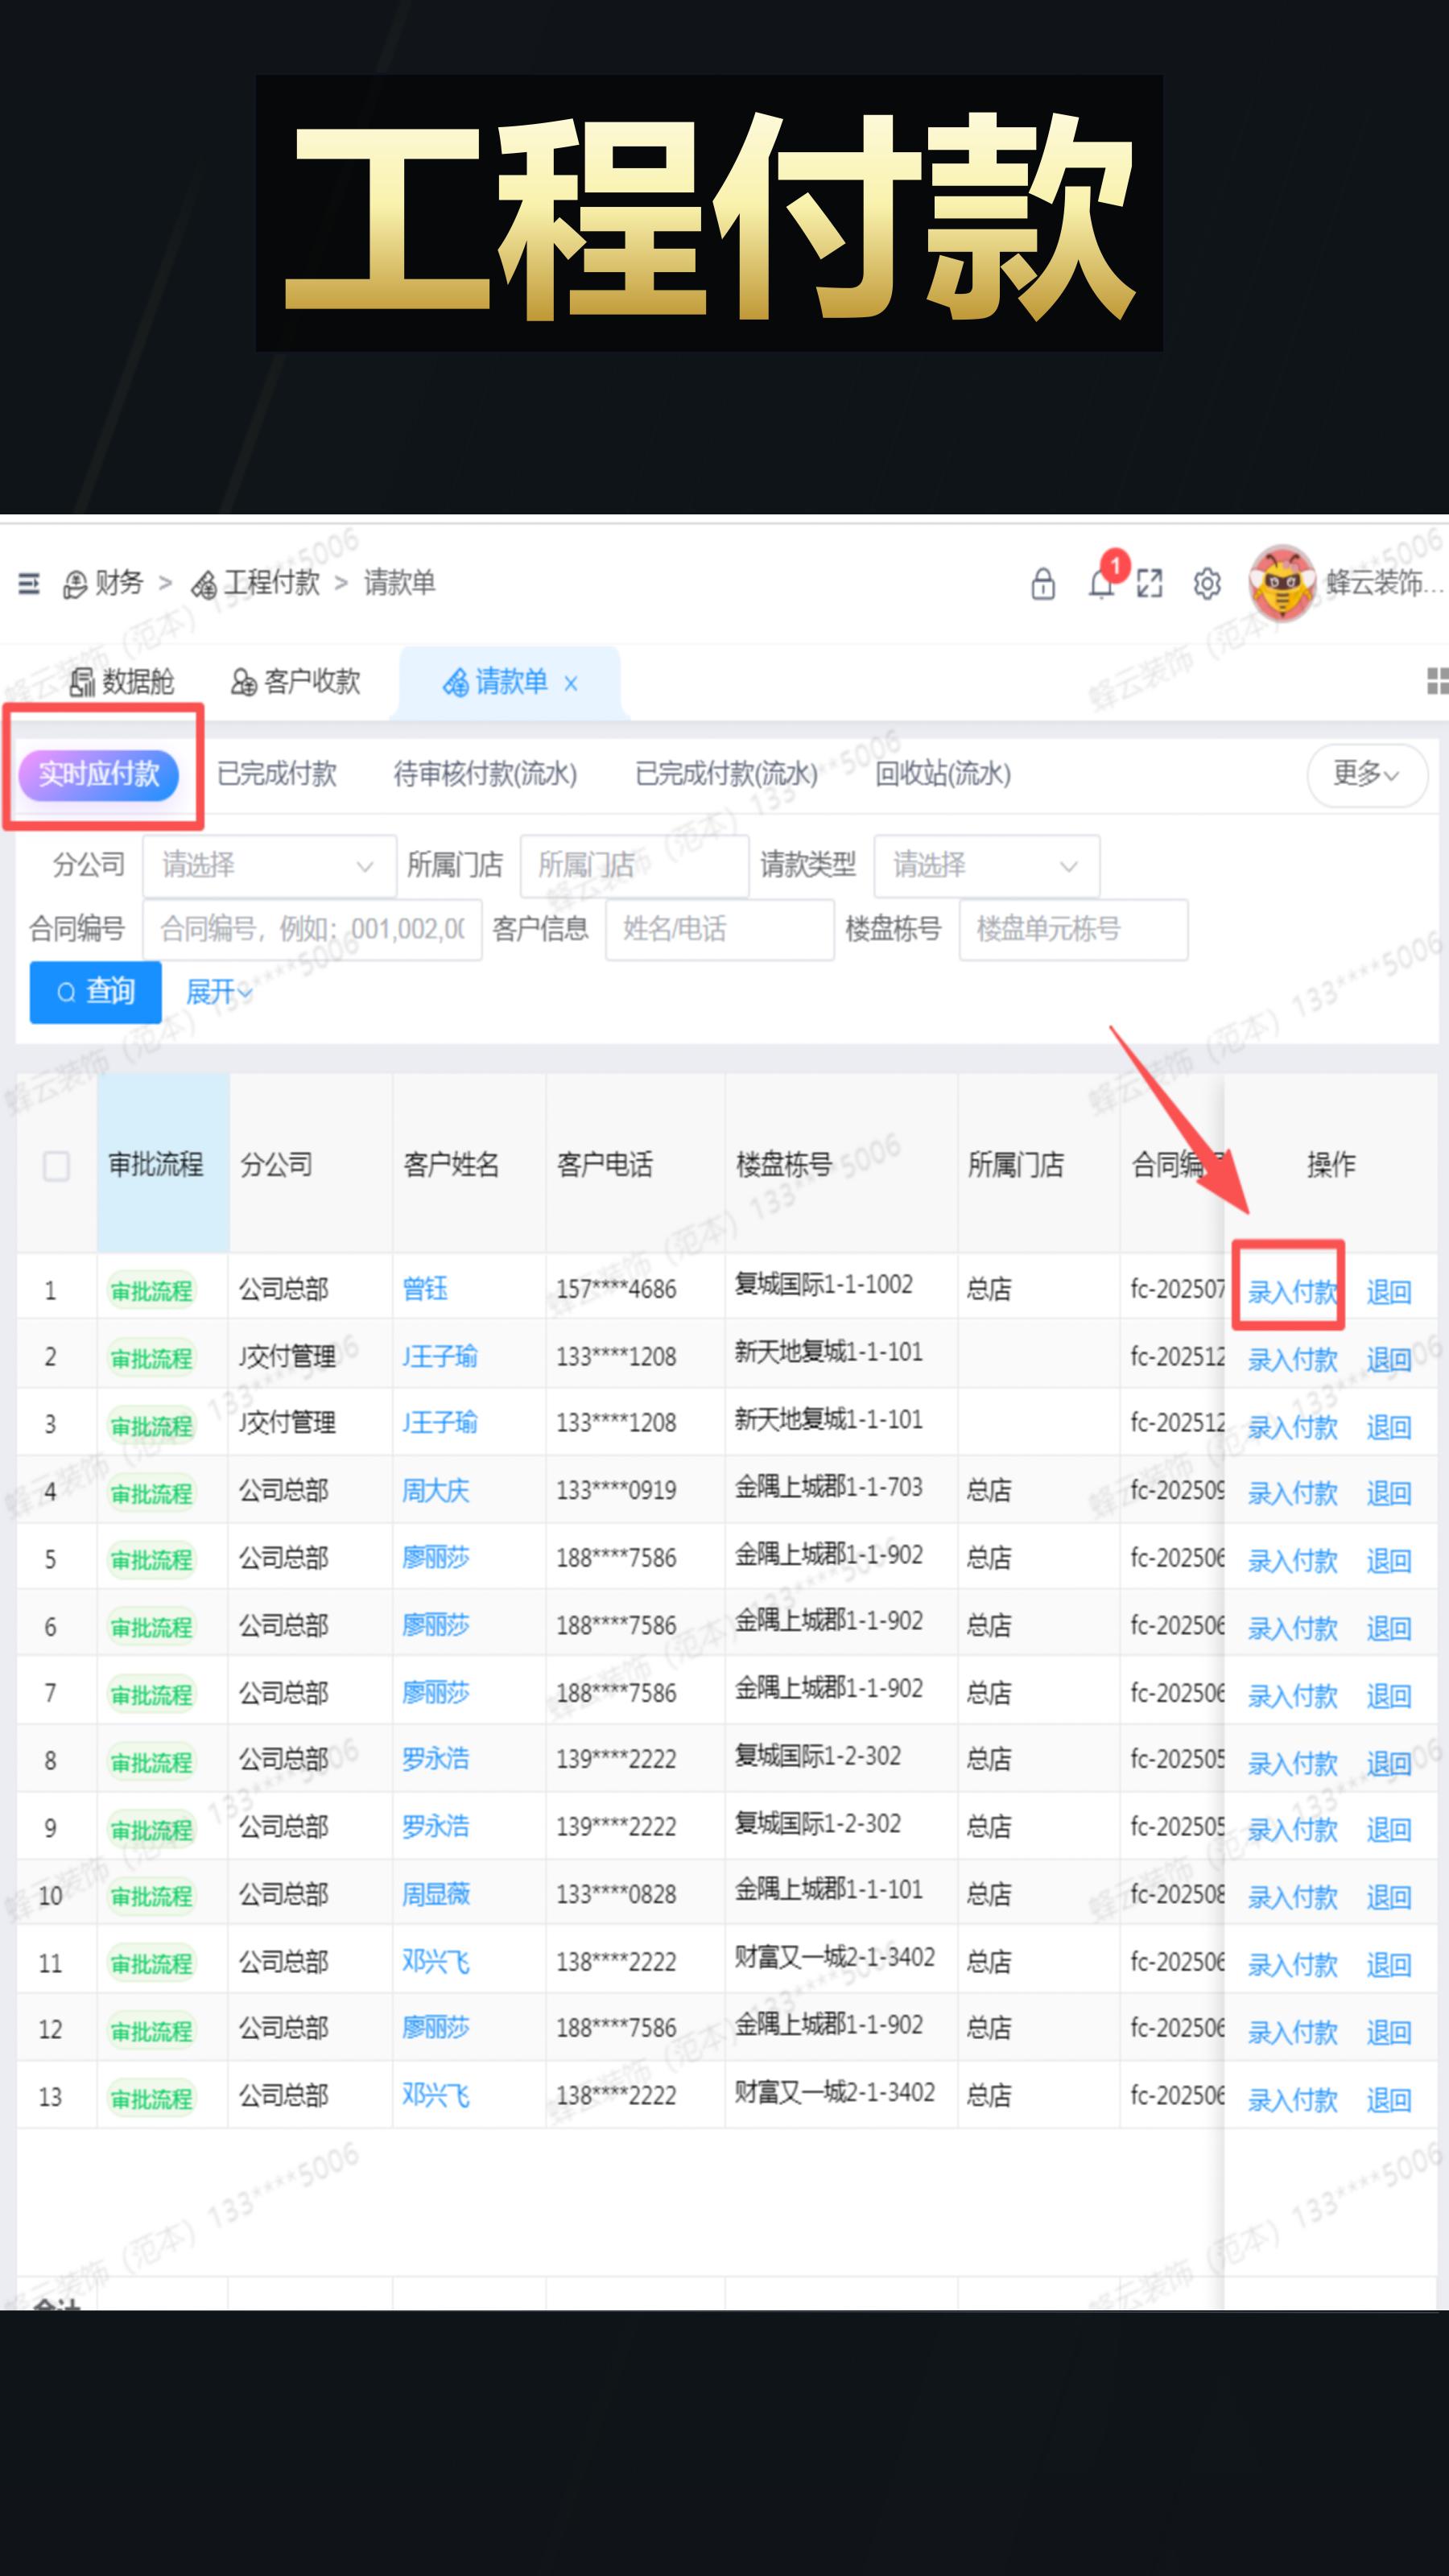
Task: Click the 查询 search button
Action: 95,992
